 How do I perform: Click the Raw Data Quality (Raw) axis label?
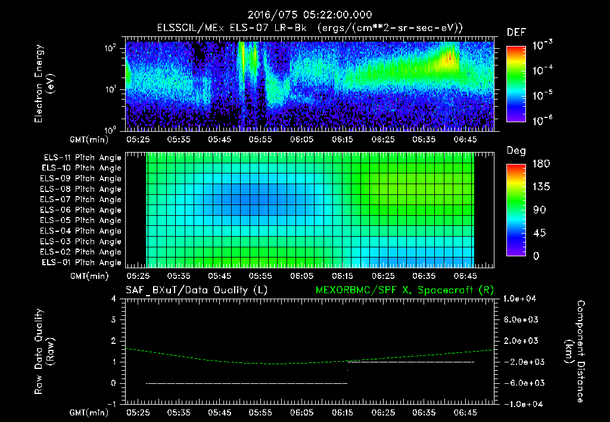pyautogui.click(x=43, y=352)
